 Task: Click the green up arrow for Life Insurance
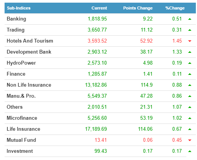[x=190, y=129]
